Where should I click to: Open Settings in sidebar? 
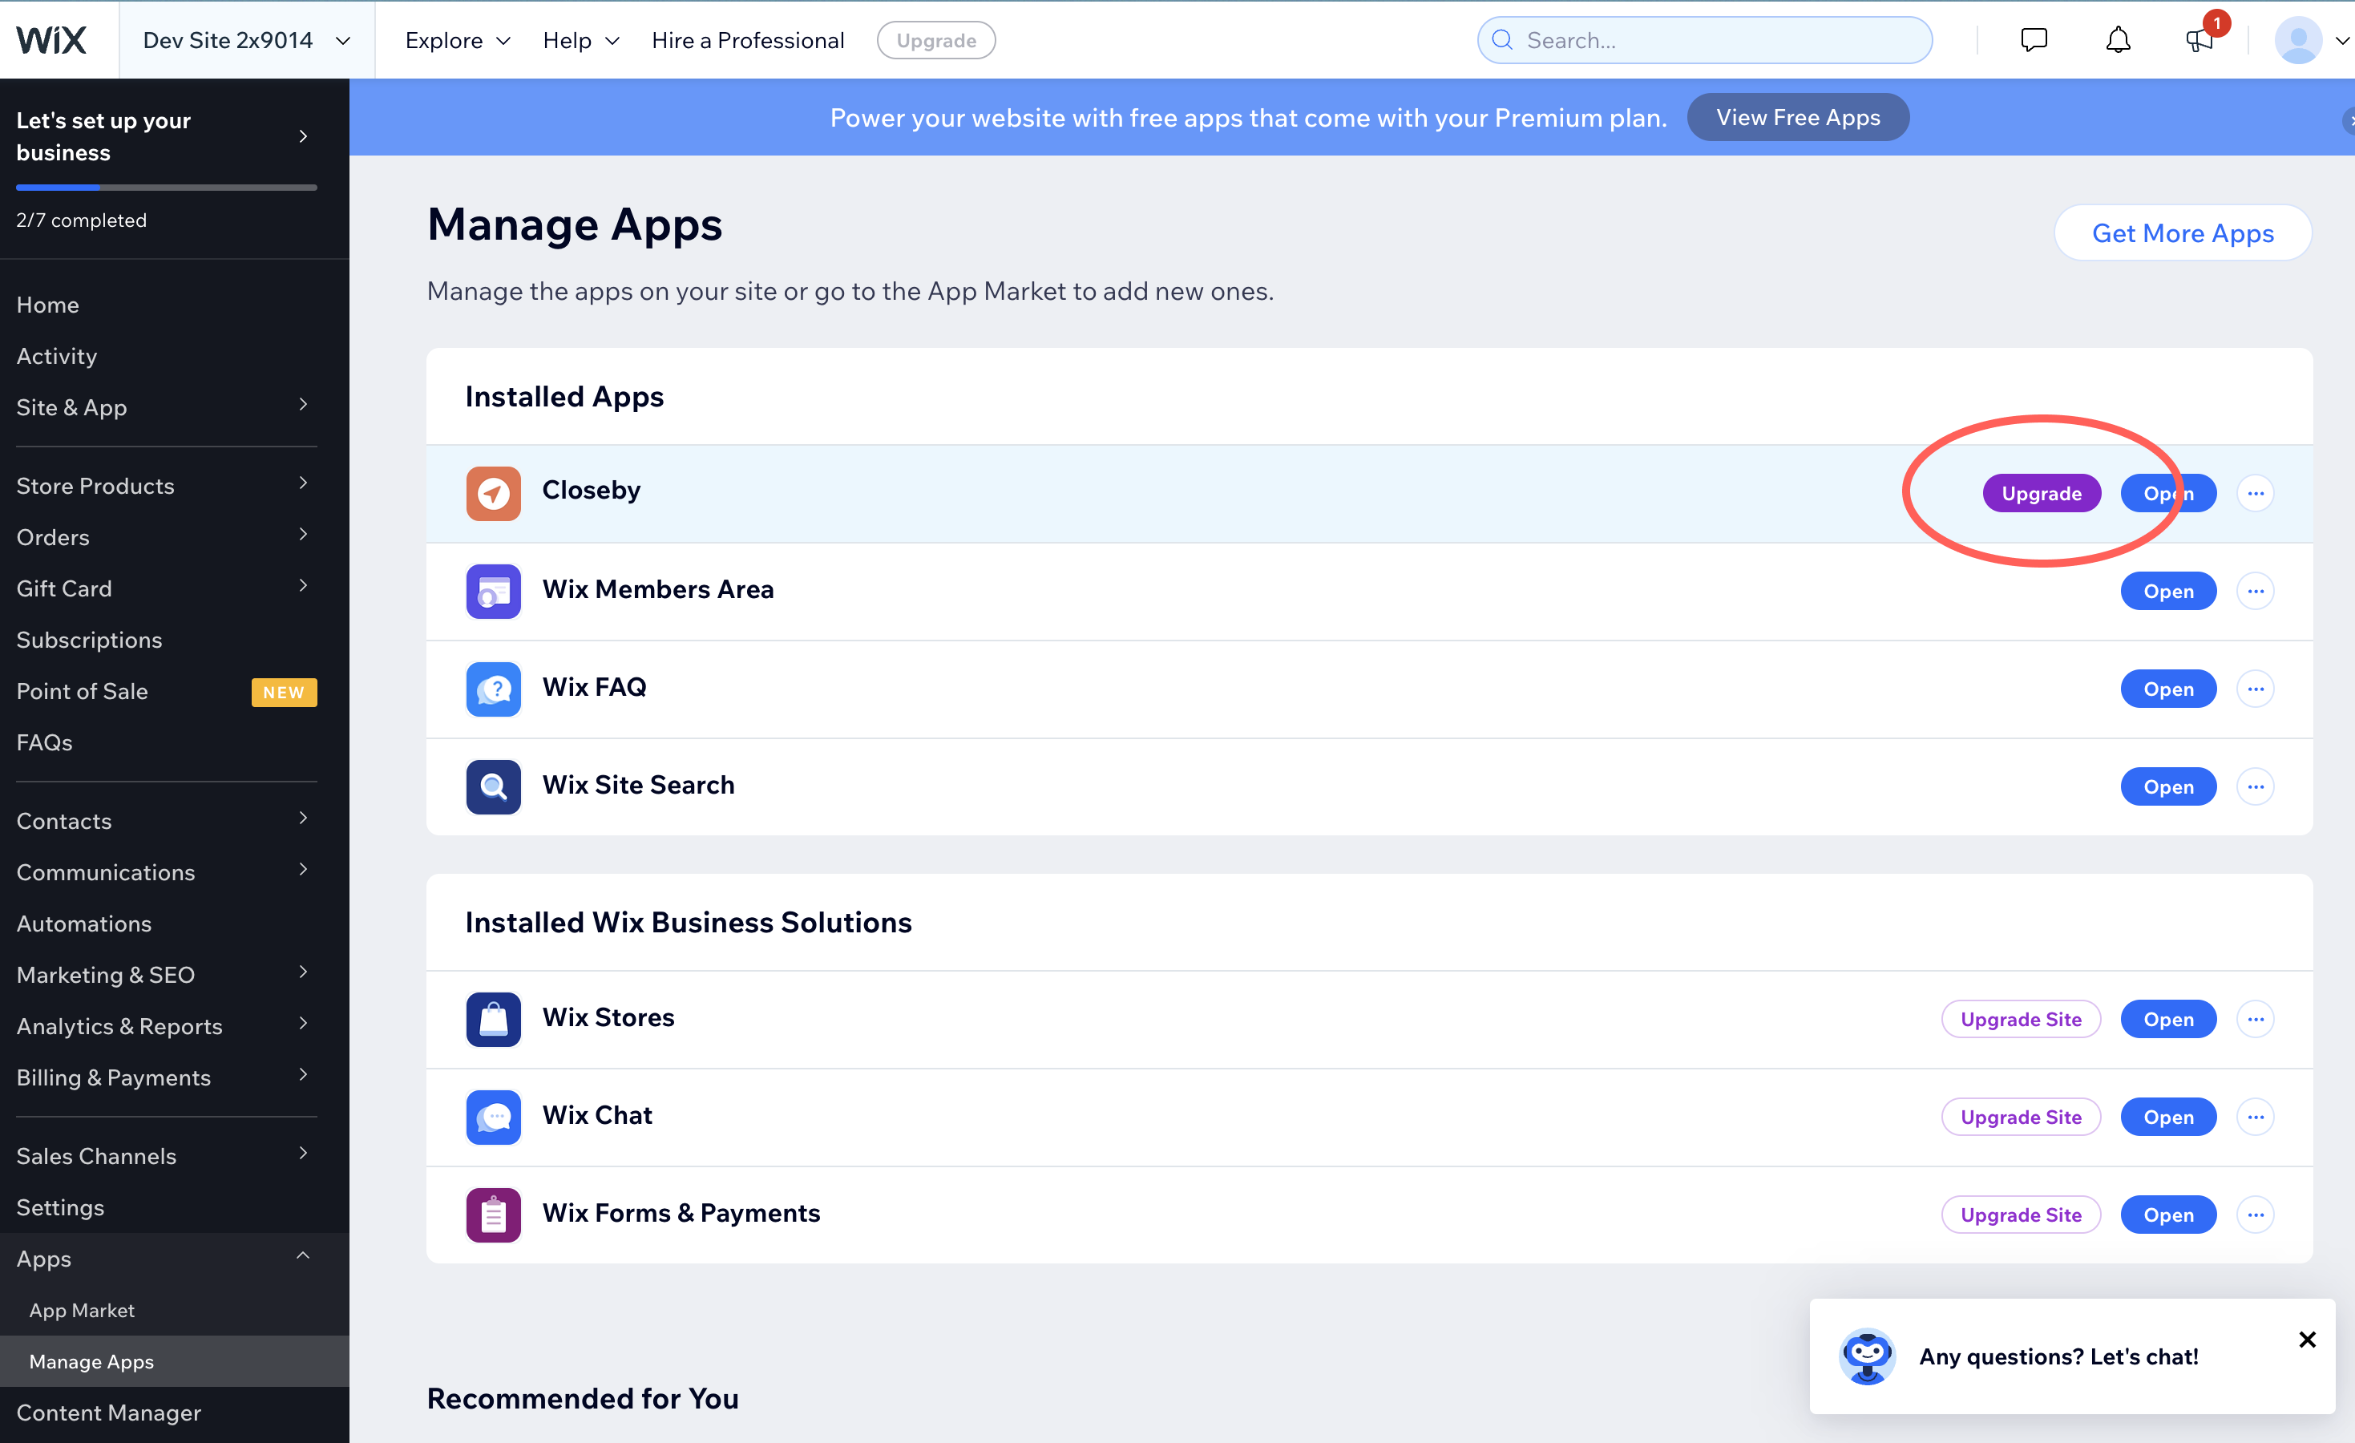pyautogui.click(x=60, y=1208)
